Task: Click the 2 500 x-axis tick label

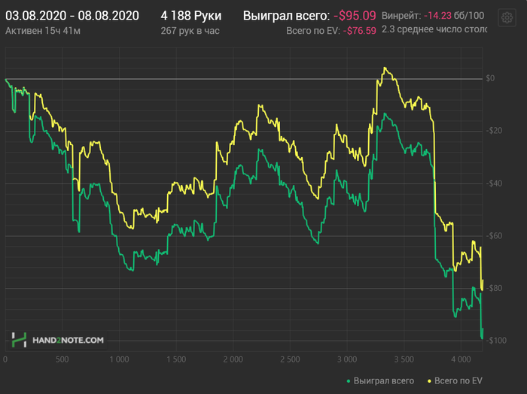Action: (290, 359)
